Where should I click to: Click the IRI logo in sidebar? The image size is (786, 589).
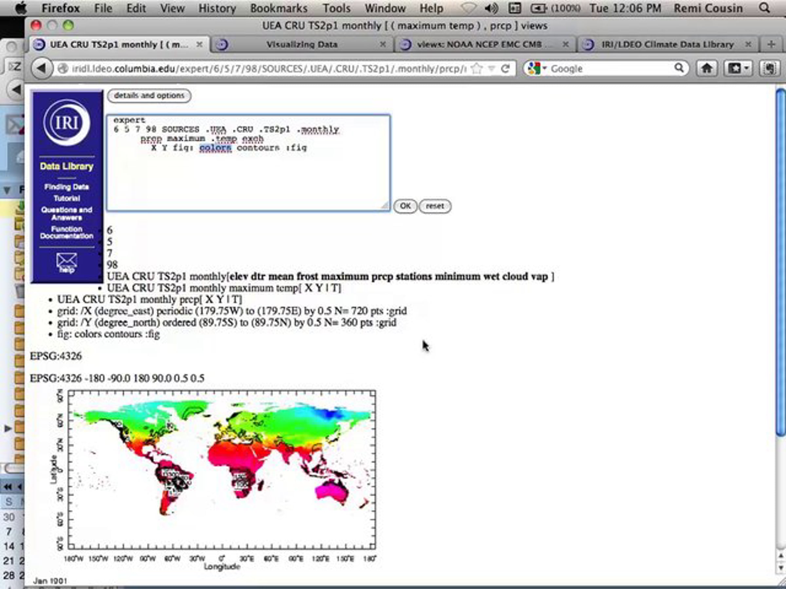[x=67, y=122]
